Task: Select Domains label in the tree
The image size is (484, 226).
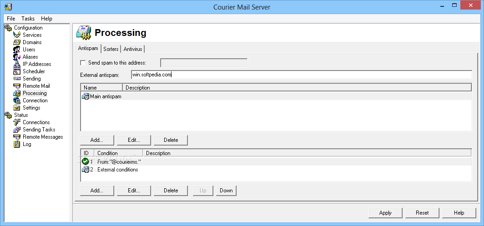Action: (x=32, y=42)
